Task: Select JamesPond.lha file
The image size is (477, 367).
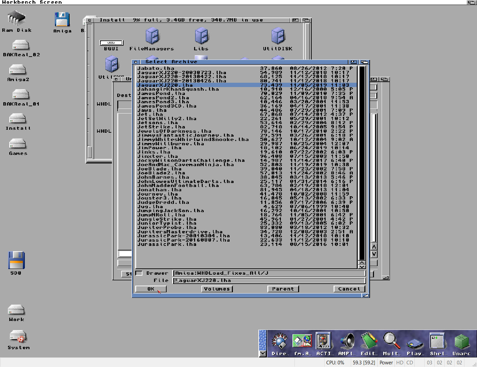Action: click(246, 93)
